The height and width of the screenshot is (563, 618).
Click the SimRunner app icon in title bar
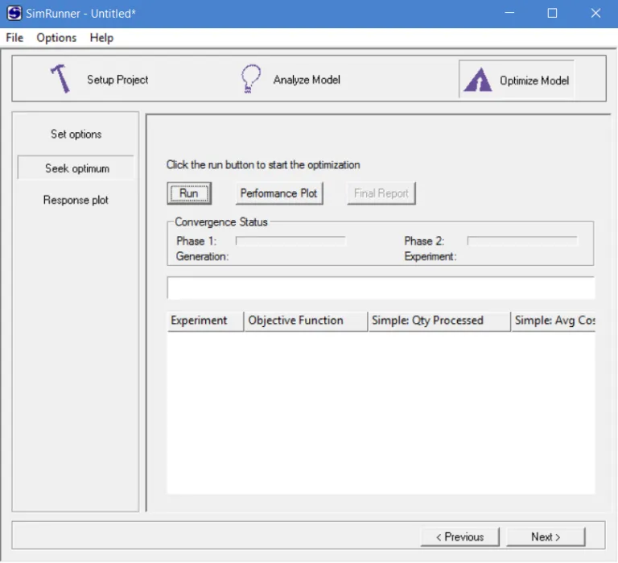(x=14, y=13)
